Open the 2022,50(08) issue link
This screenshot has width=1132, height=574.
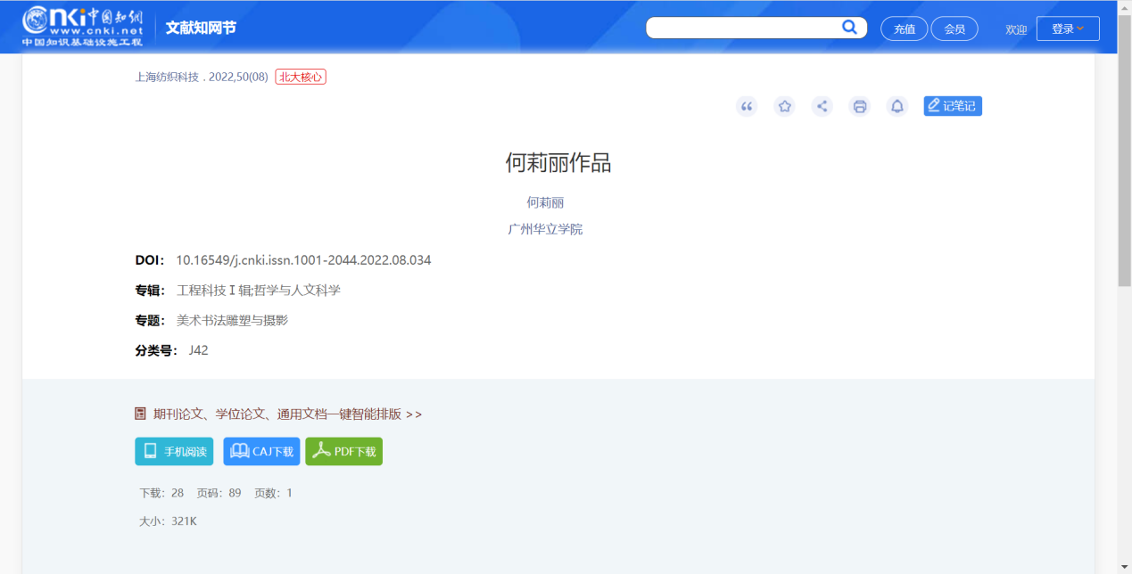pyautogui.click(x=238, y=77)
